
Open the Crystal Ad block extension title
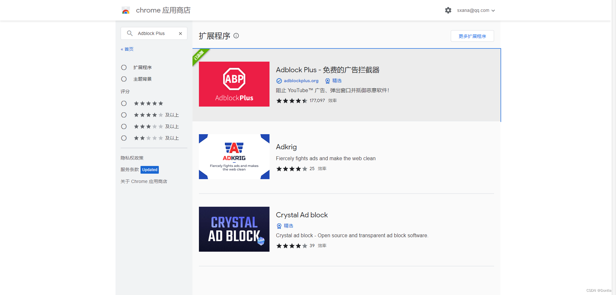(x=302, y=215)
